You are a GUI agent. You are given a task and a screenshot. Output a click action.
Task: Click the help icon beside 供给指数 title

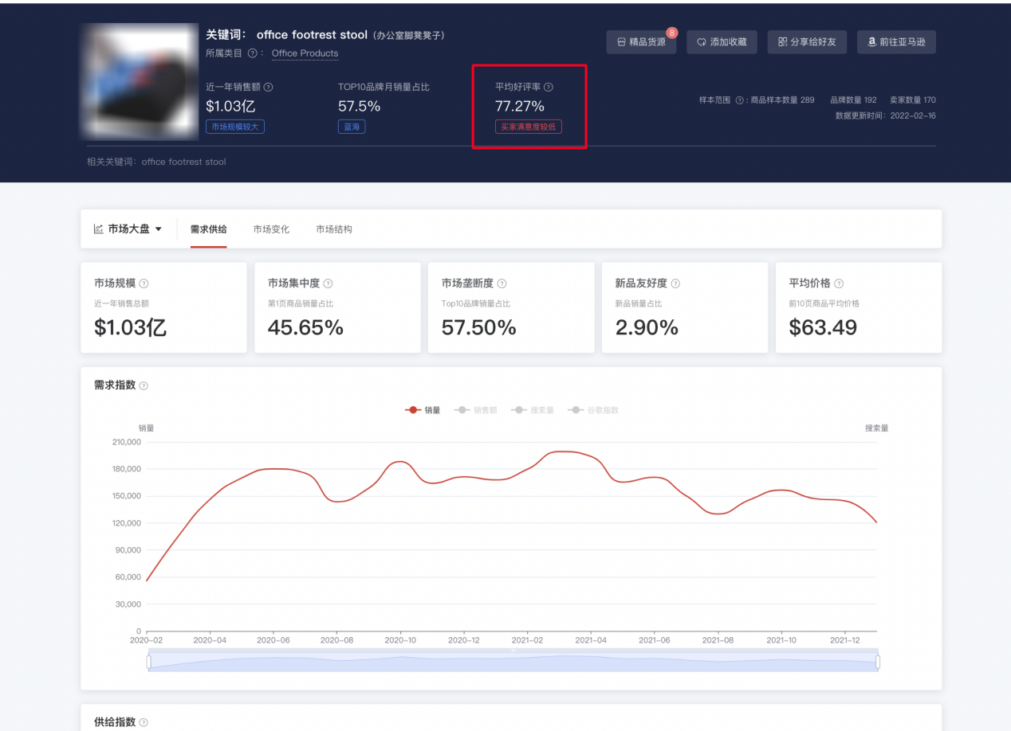144,723
